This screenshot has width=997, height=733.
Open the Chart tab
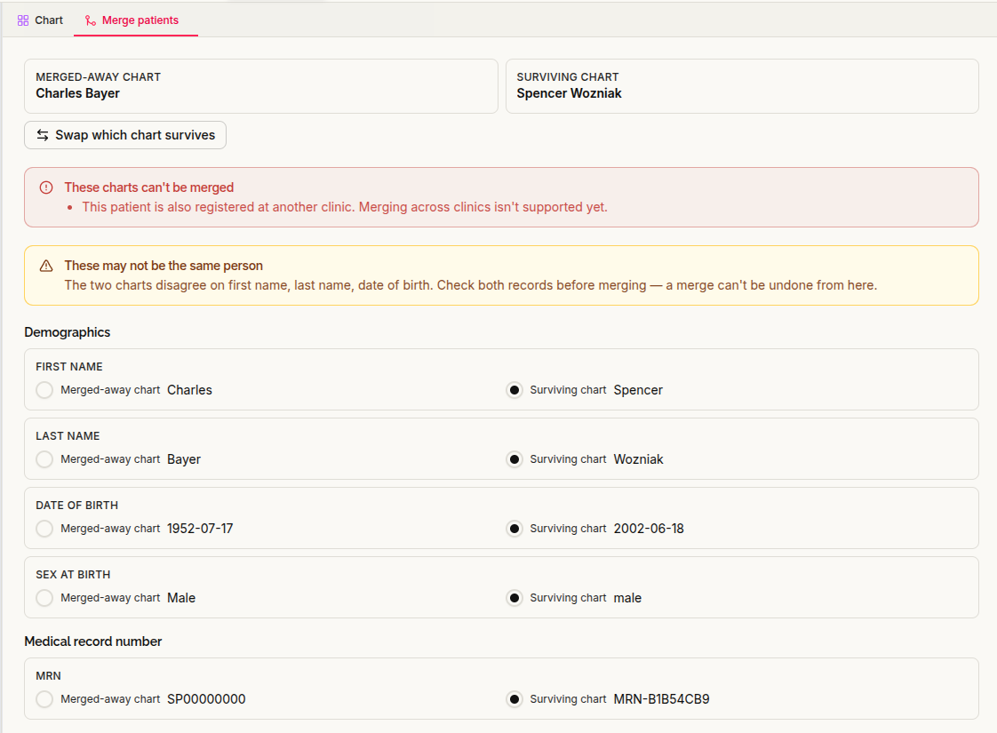point(40,20)
